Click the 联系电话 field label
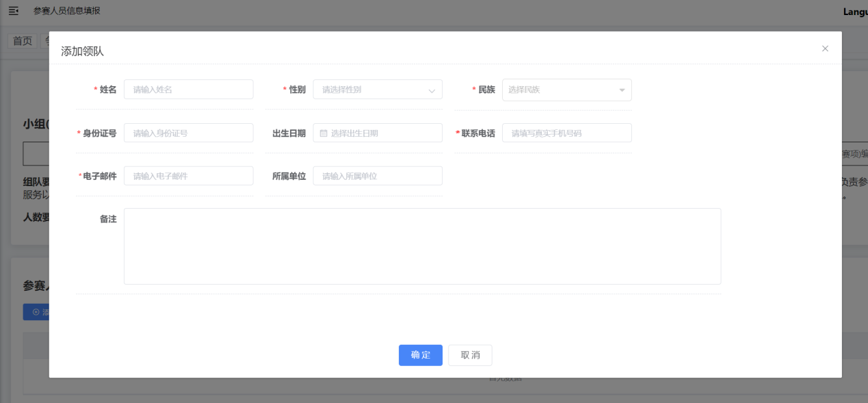Image resolution: width=868 pixels, height=403 pixels. pyautogui.click(x=478, y=133)
